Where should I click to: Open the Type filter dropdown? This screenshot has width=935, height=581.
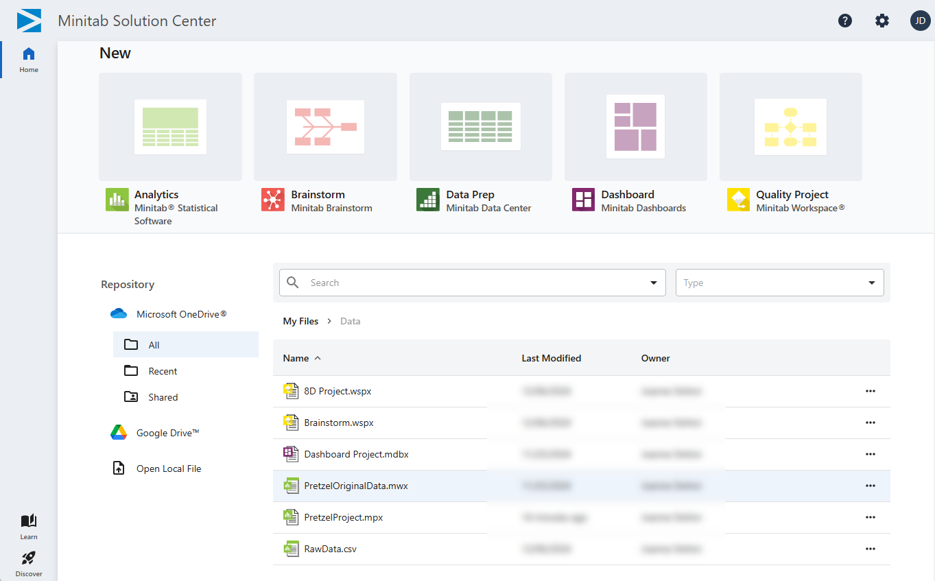coord(780,283)
